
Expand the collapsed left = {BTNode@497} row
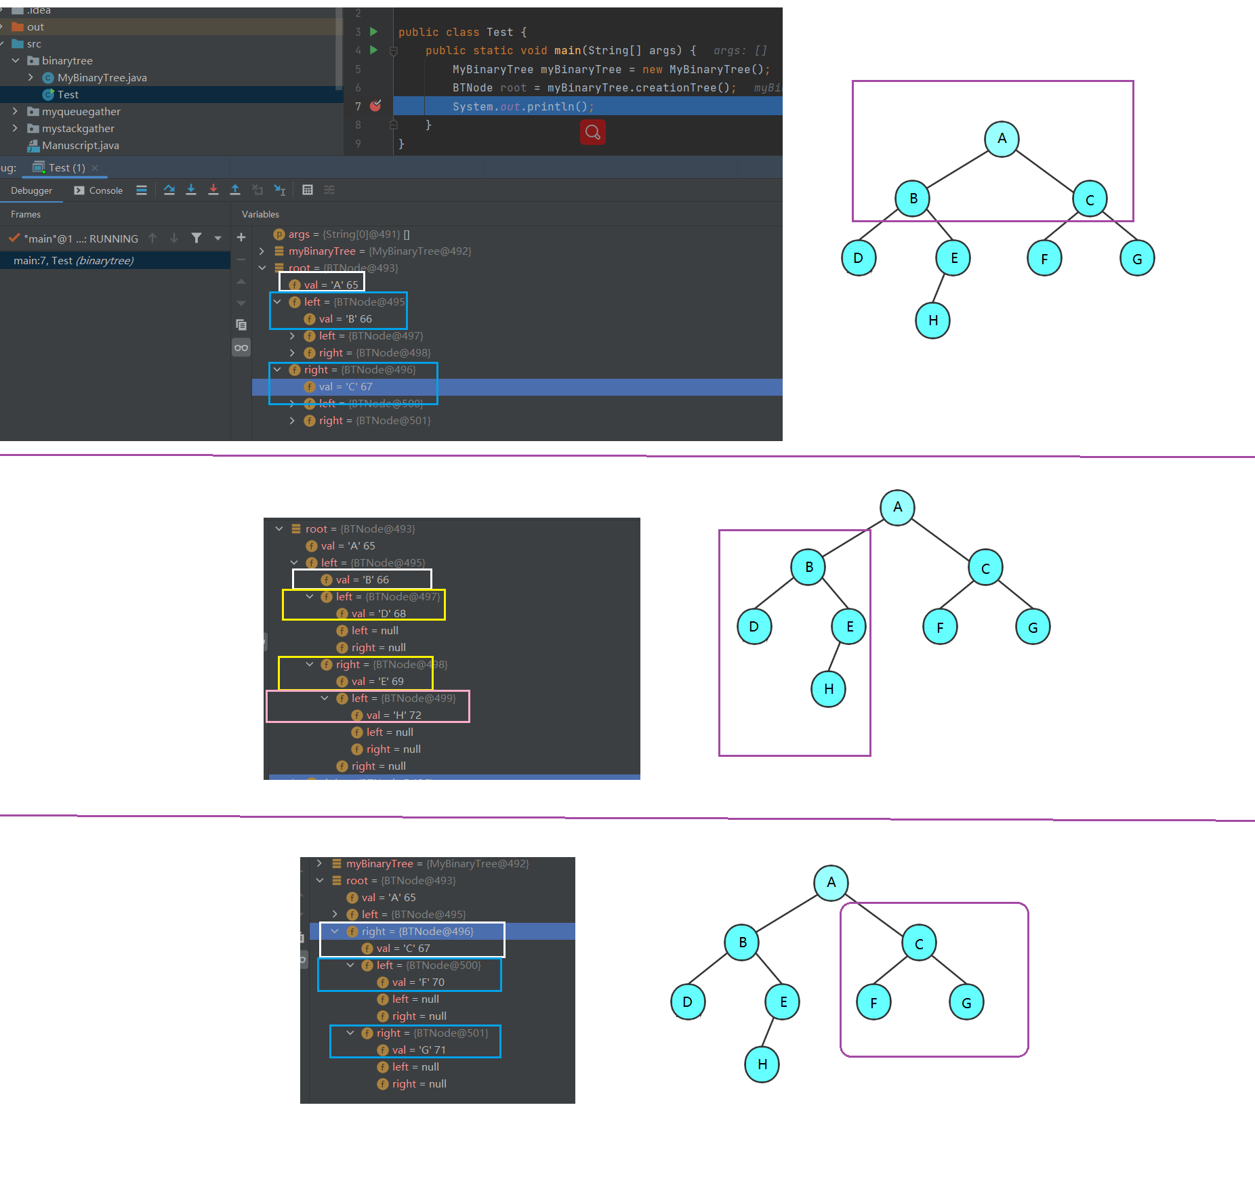click(292, 336)
